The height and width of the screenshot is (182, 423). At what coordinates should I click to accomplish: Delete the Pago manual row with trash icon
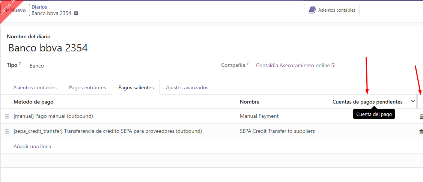tap(421, 116)
